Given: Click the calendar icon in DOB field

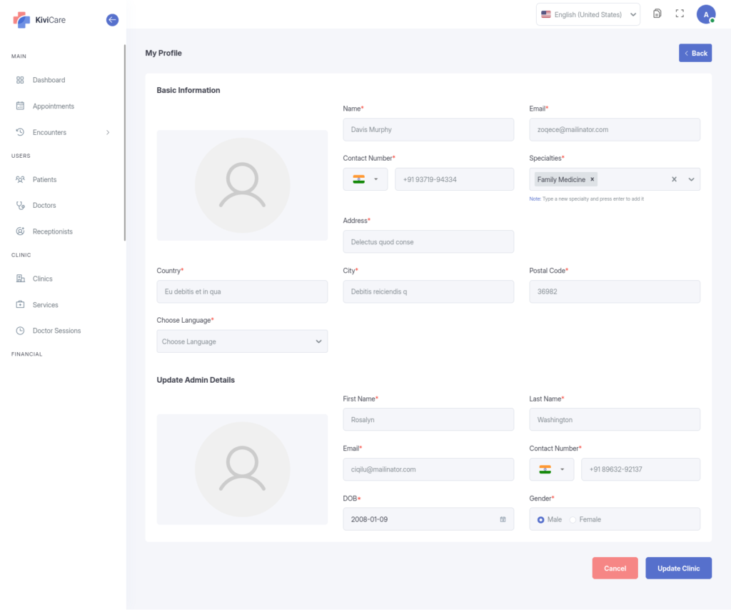Looking at the screenshot, I should (503, 519).
